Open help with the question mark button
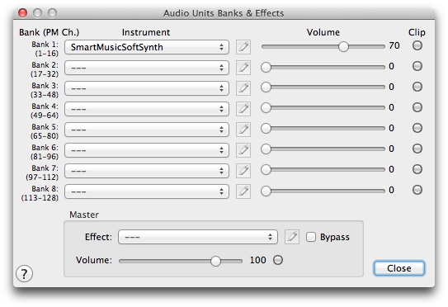The width and height of the screenshot is (448, 307). (24, 273)
